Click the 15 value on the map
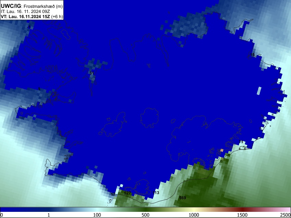 click(x=253, y=55)
